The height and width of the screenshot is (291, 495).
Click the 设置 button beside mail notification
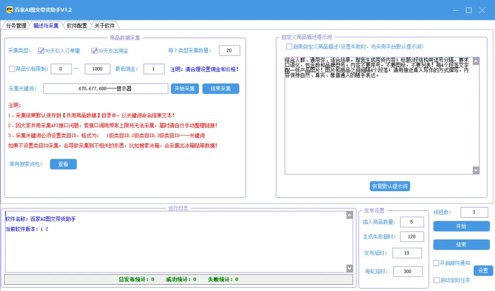(x=483, y=271)
